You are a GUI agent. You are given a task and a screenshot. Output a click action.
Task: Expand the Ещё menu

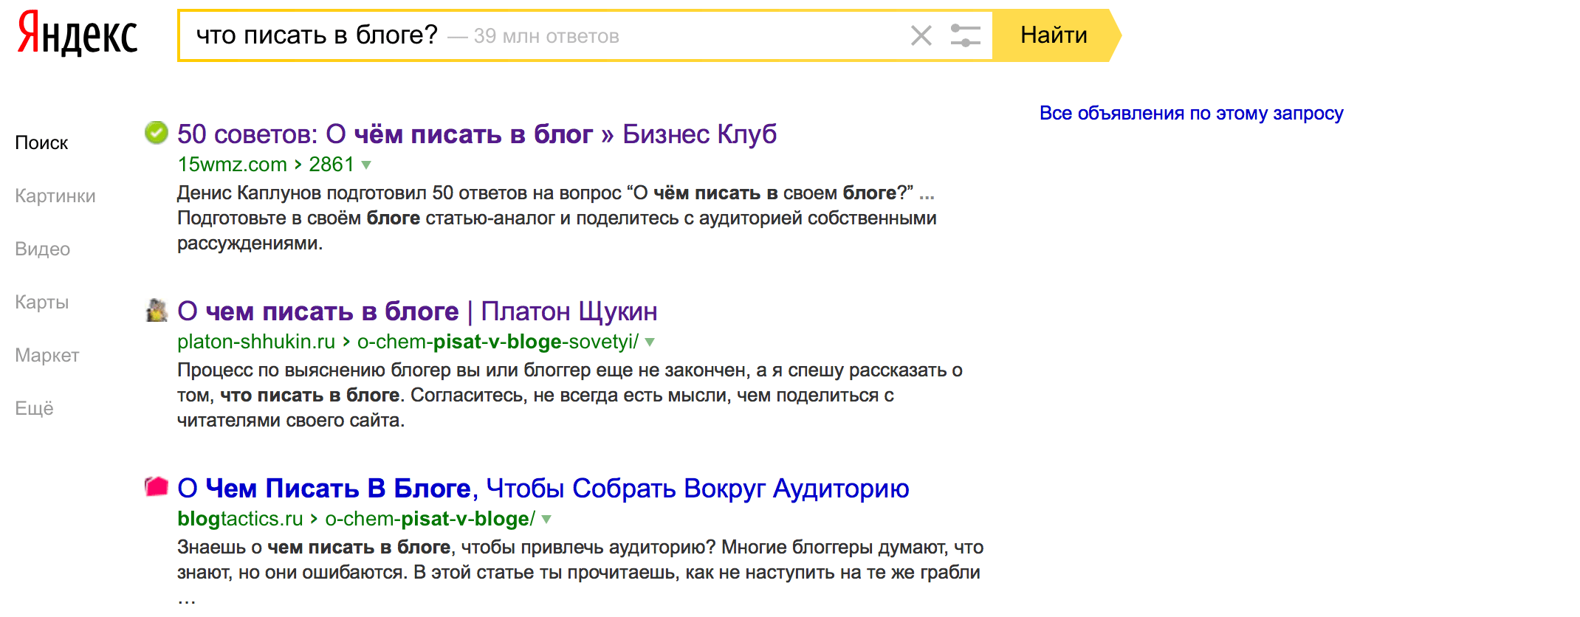[x=35, y=408]
